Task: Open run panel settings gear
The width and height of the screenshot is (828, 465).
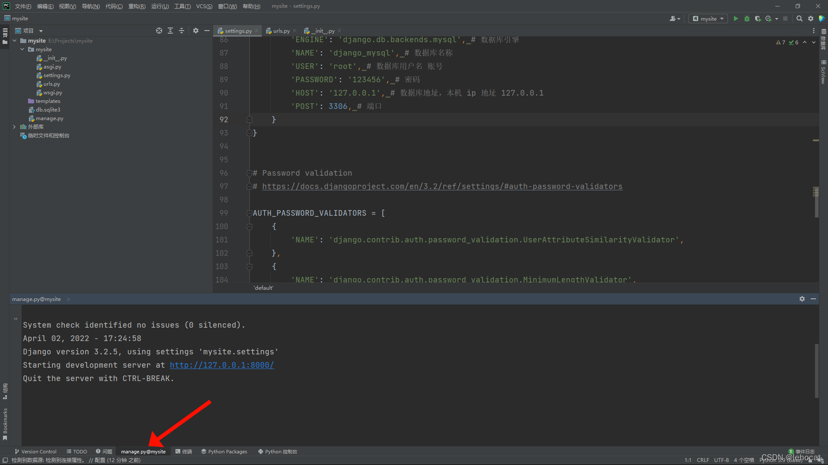Action: (x=802, y=299)
